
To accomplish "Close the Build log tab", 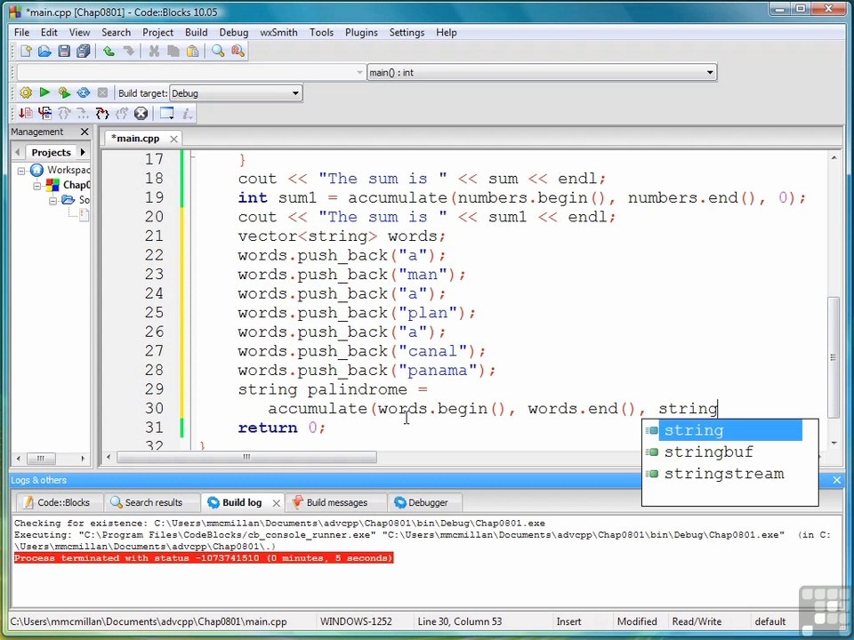I will [x=276, y=503].
